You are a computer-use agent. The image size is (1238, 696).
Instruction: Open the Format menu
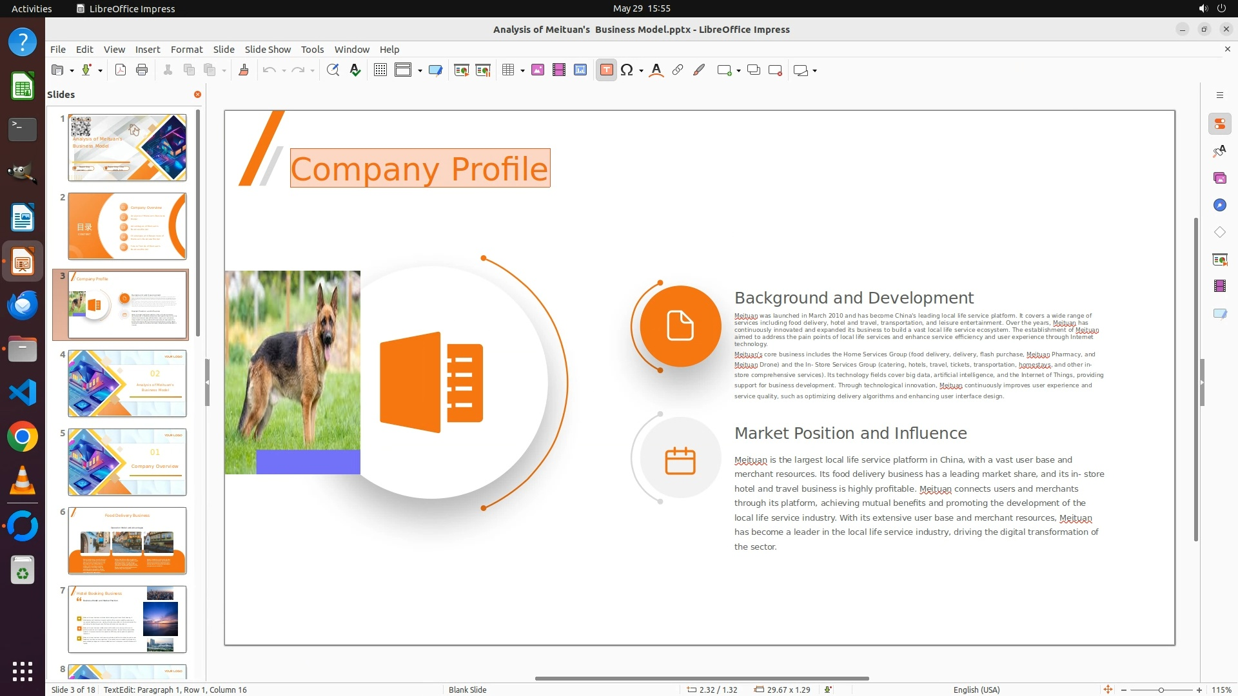(186, 50)
